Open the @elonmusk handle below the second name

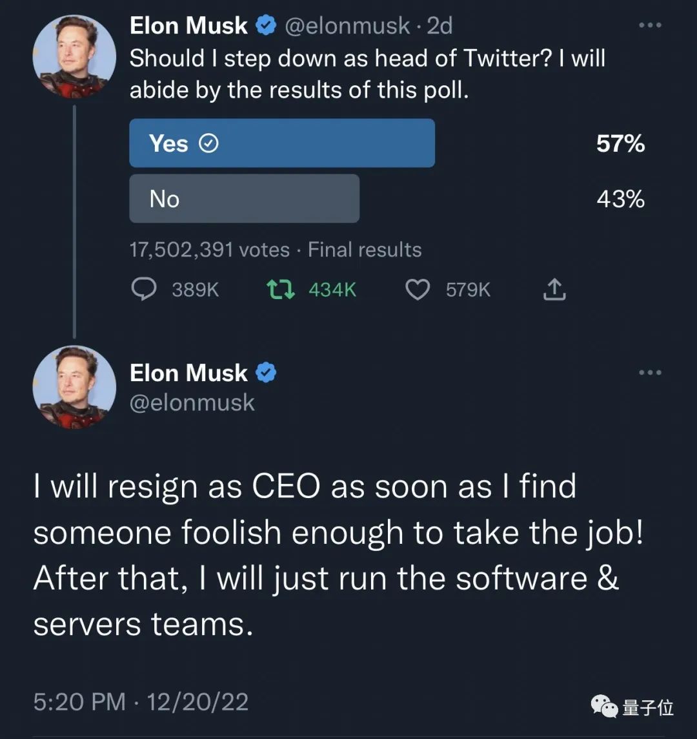click(x=192, y=402)
